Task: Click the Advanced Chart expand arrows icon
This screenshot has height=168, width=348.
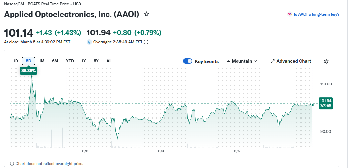Action: pos(273,61)
